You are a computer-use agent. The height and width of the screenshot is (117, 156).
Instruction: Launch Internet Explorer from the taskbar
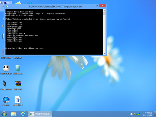tap(23, 114)
